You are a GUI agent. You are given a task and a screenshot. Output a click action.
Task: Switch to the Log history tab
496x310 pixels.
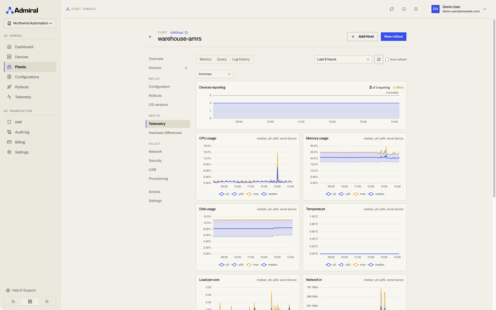pyautogui.click(x=241, y=59)
